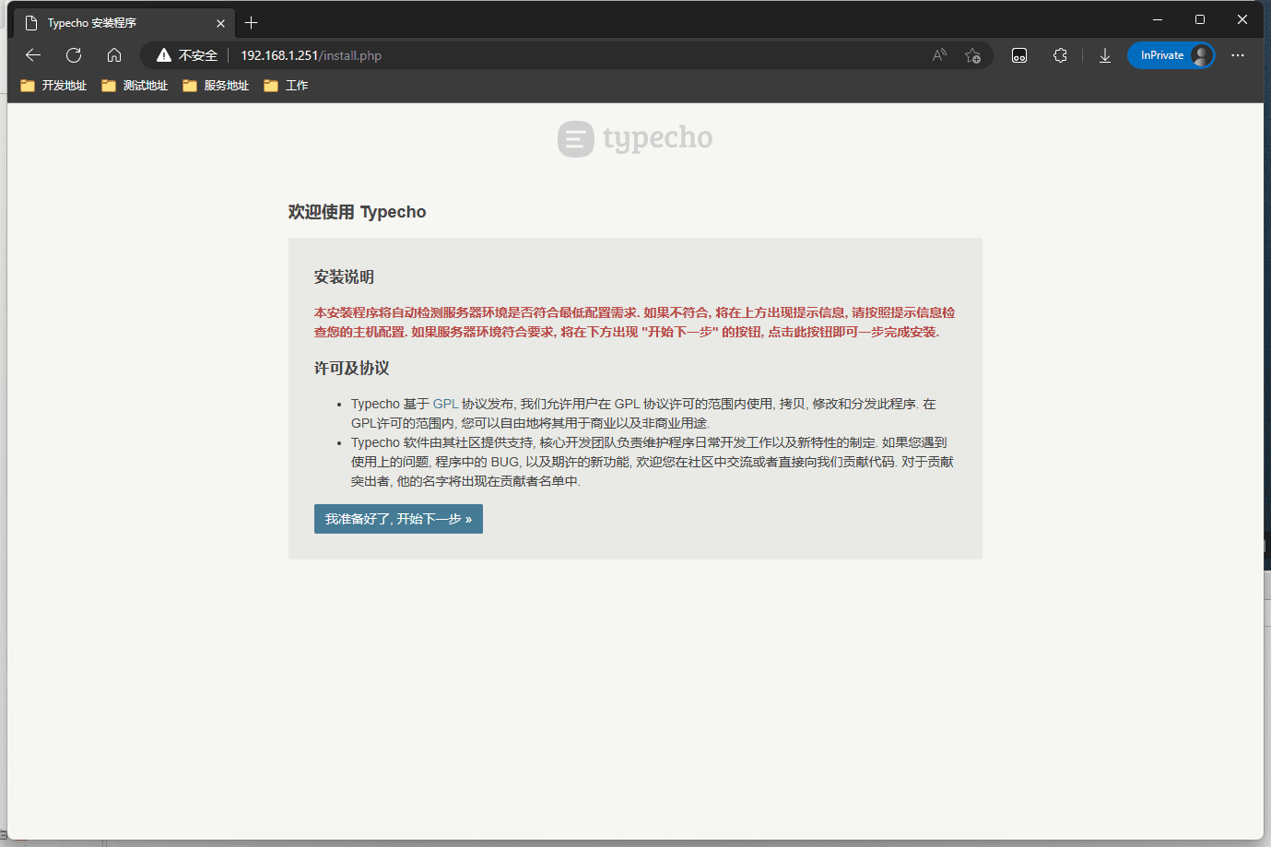
Task: Click the 许可及协议 heading
Action: pos(351,369)
